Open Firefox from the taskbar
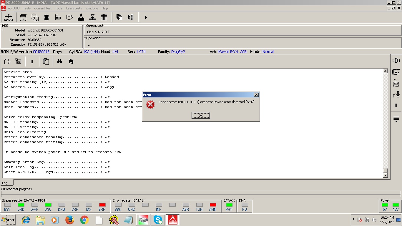 (x=70, y=220)
